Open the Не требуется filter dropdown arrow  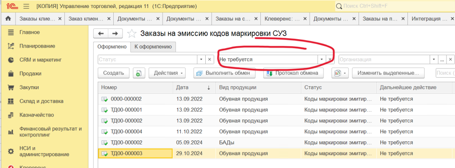point(322,59)
